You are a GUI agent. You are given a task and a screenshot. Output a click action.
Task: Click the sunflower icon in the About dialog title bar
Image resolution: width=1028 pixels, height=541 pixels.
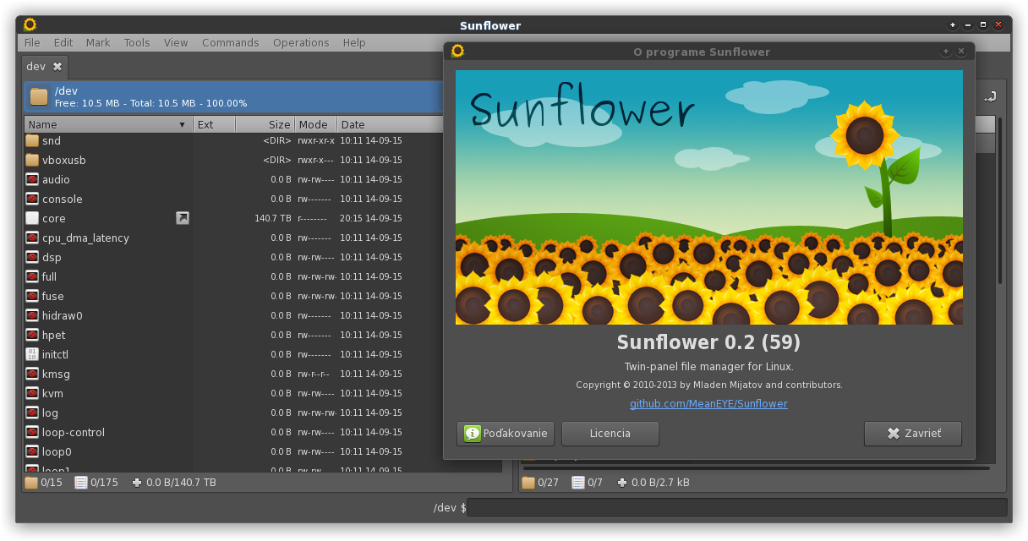click(x=457, y=51)
